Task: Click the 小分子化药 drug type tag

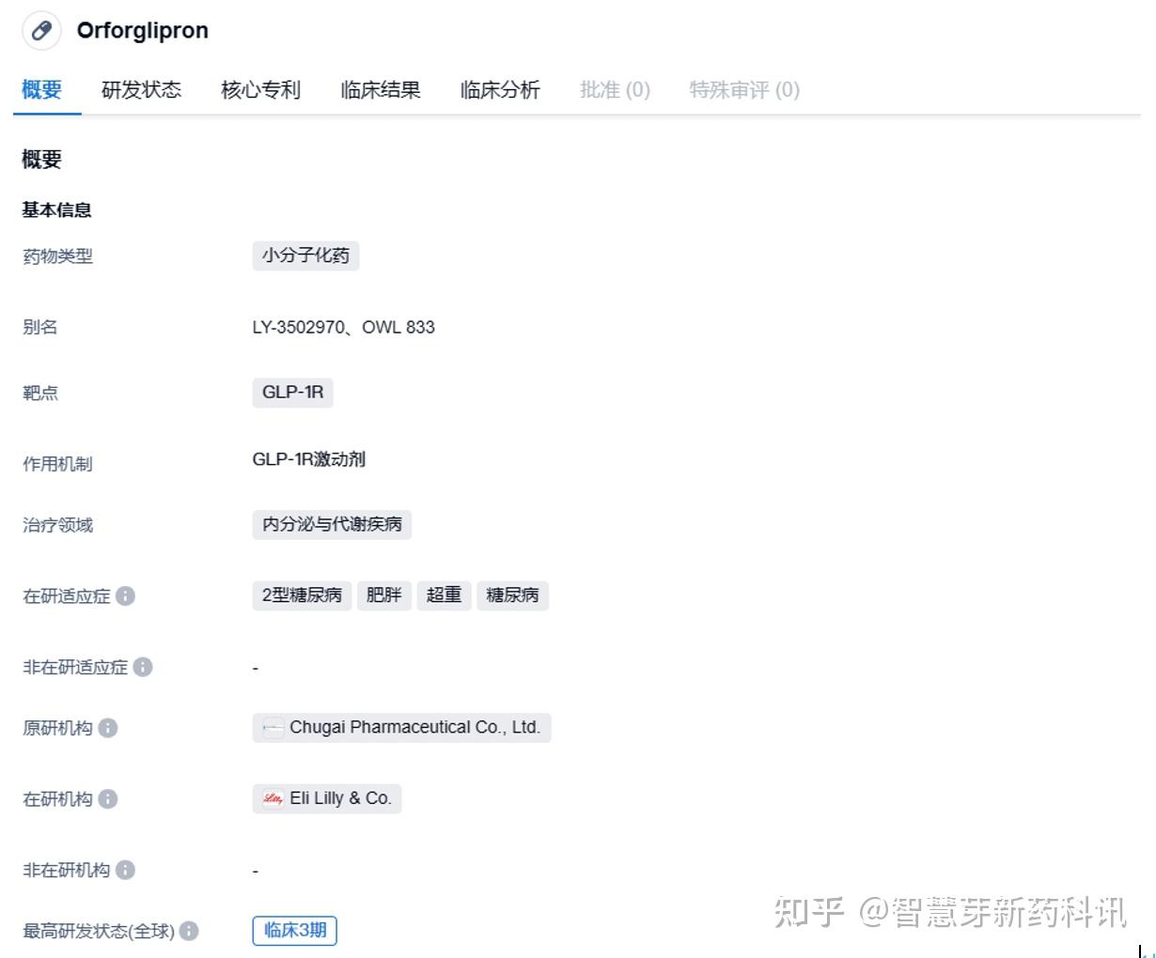Action: point(305,255)
